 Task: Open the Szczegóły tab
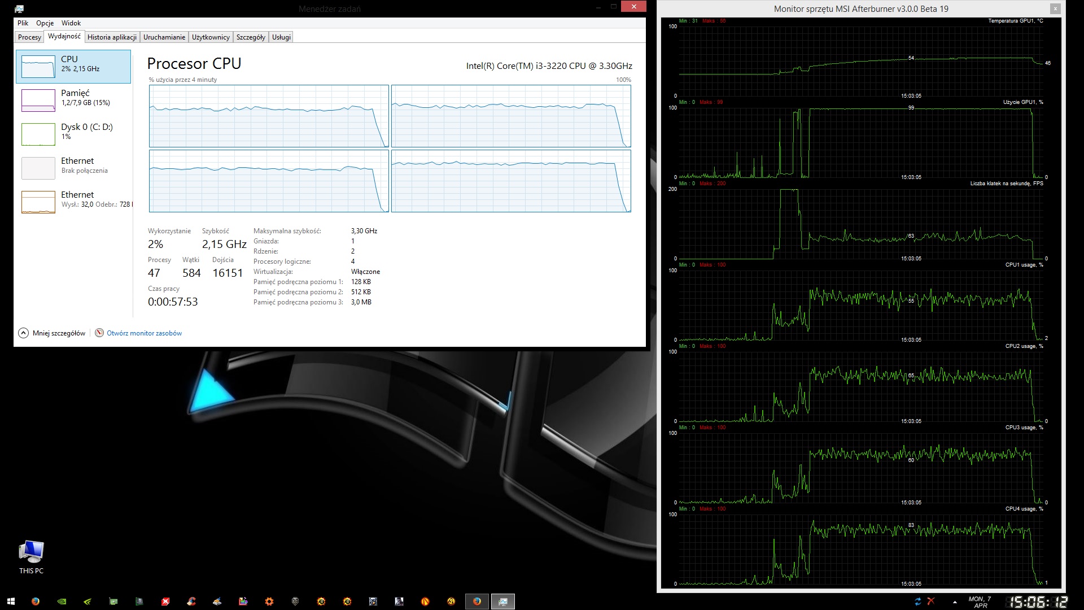pos(251,37)
